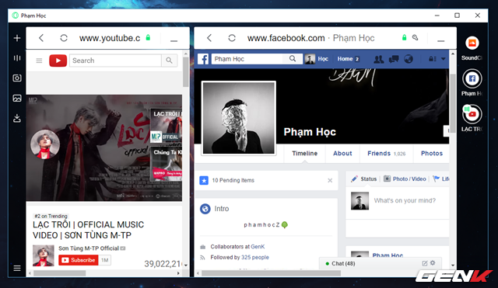Viewport: 498px width, 288px height.
Task: Open Facebook messages icon
Action: [x=394, y=59]
